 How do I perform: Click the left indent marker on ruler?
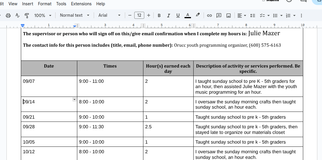click(23, 26)
